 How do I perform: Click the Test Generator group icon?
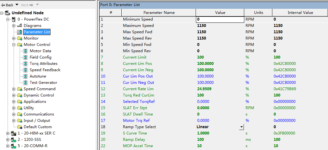(x=26, y=83)
